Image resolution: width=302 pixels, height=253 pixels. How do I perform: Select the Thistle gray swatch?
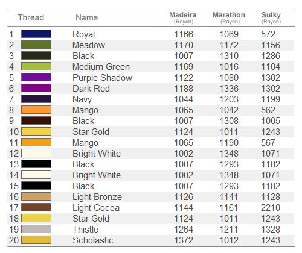point(36,229)
